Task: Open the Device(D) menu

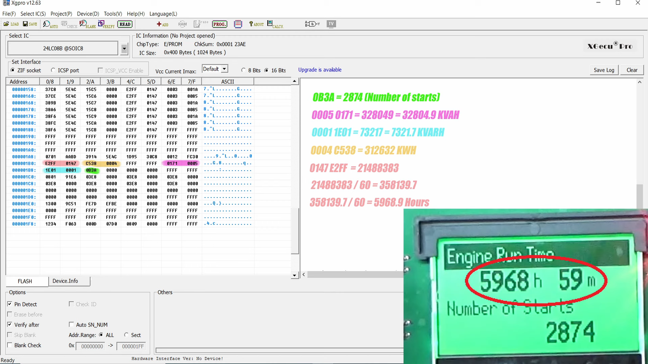Action: click(88, 14)
